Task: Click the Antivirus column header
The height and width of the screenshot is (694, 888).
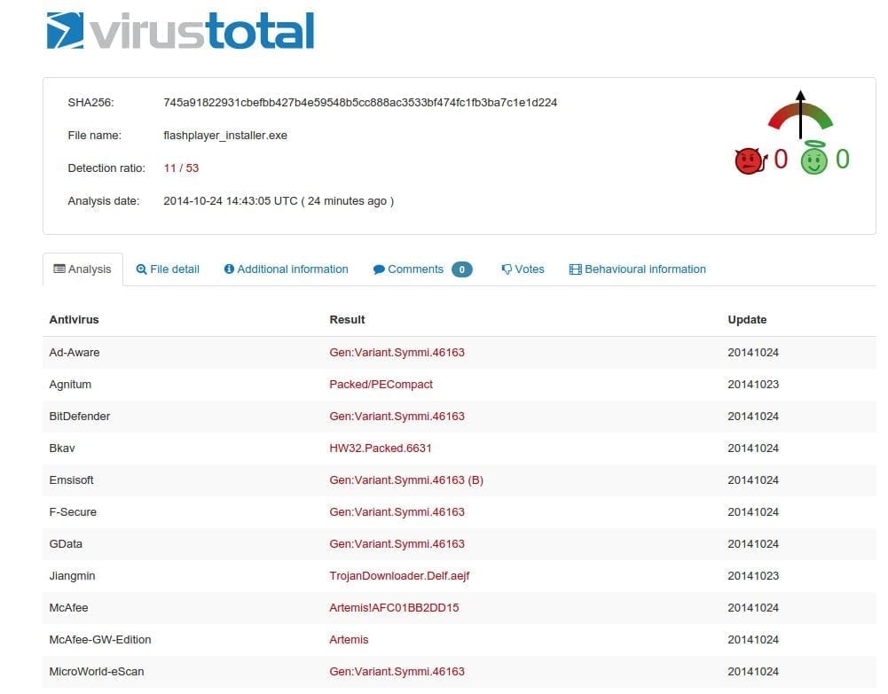Action: point(75,320)
